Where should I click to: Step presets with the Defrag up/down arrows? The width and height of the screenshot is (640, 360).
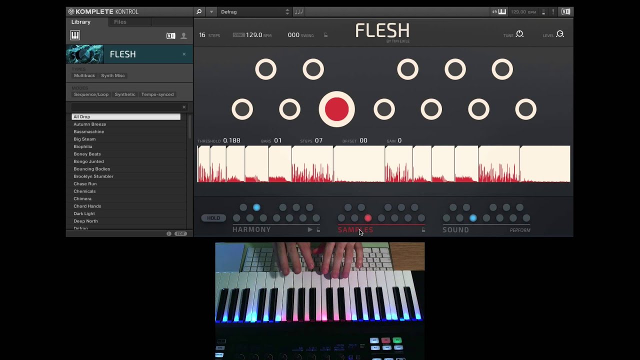tap(287, 11)
